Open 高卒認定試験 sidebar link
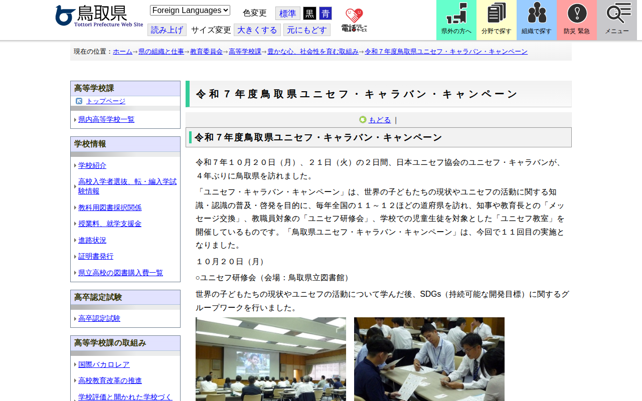642x401 pixels. 99,318
